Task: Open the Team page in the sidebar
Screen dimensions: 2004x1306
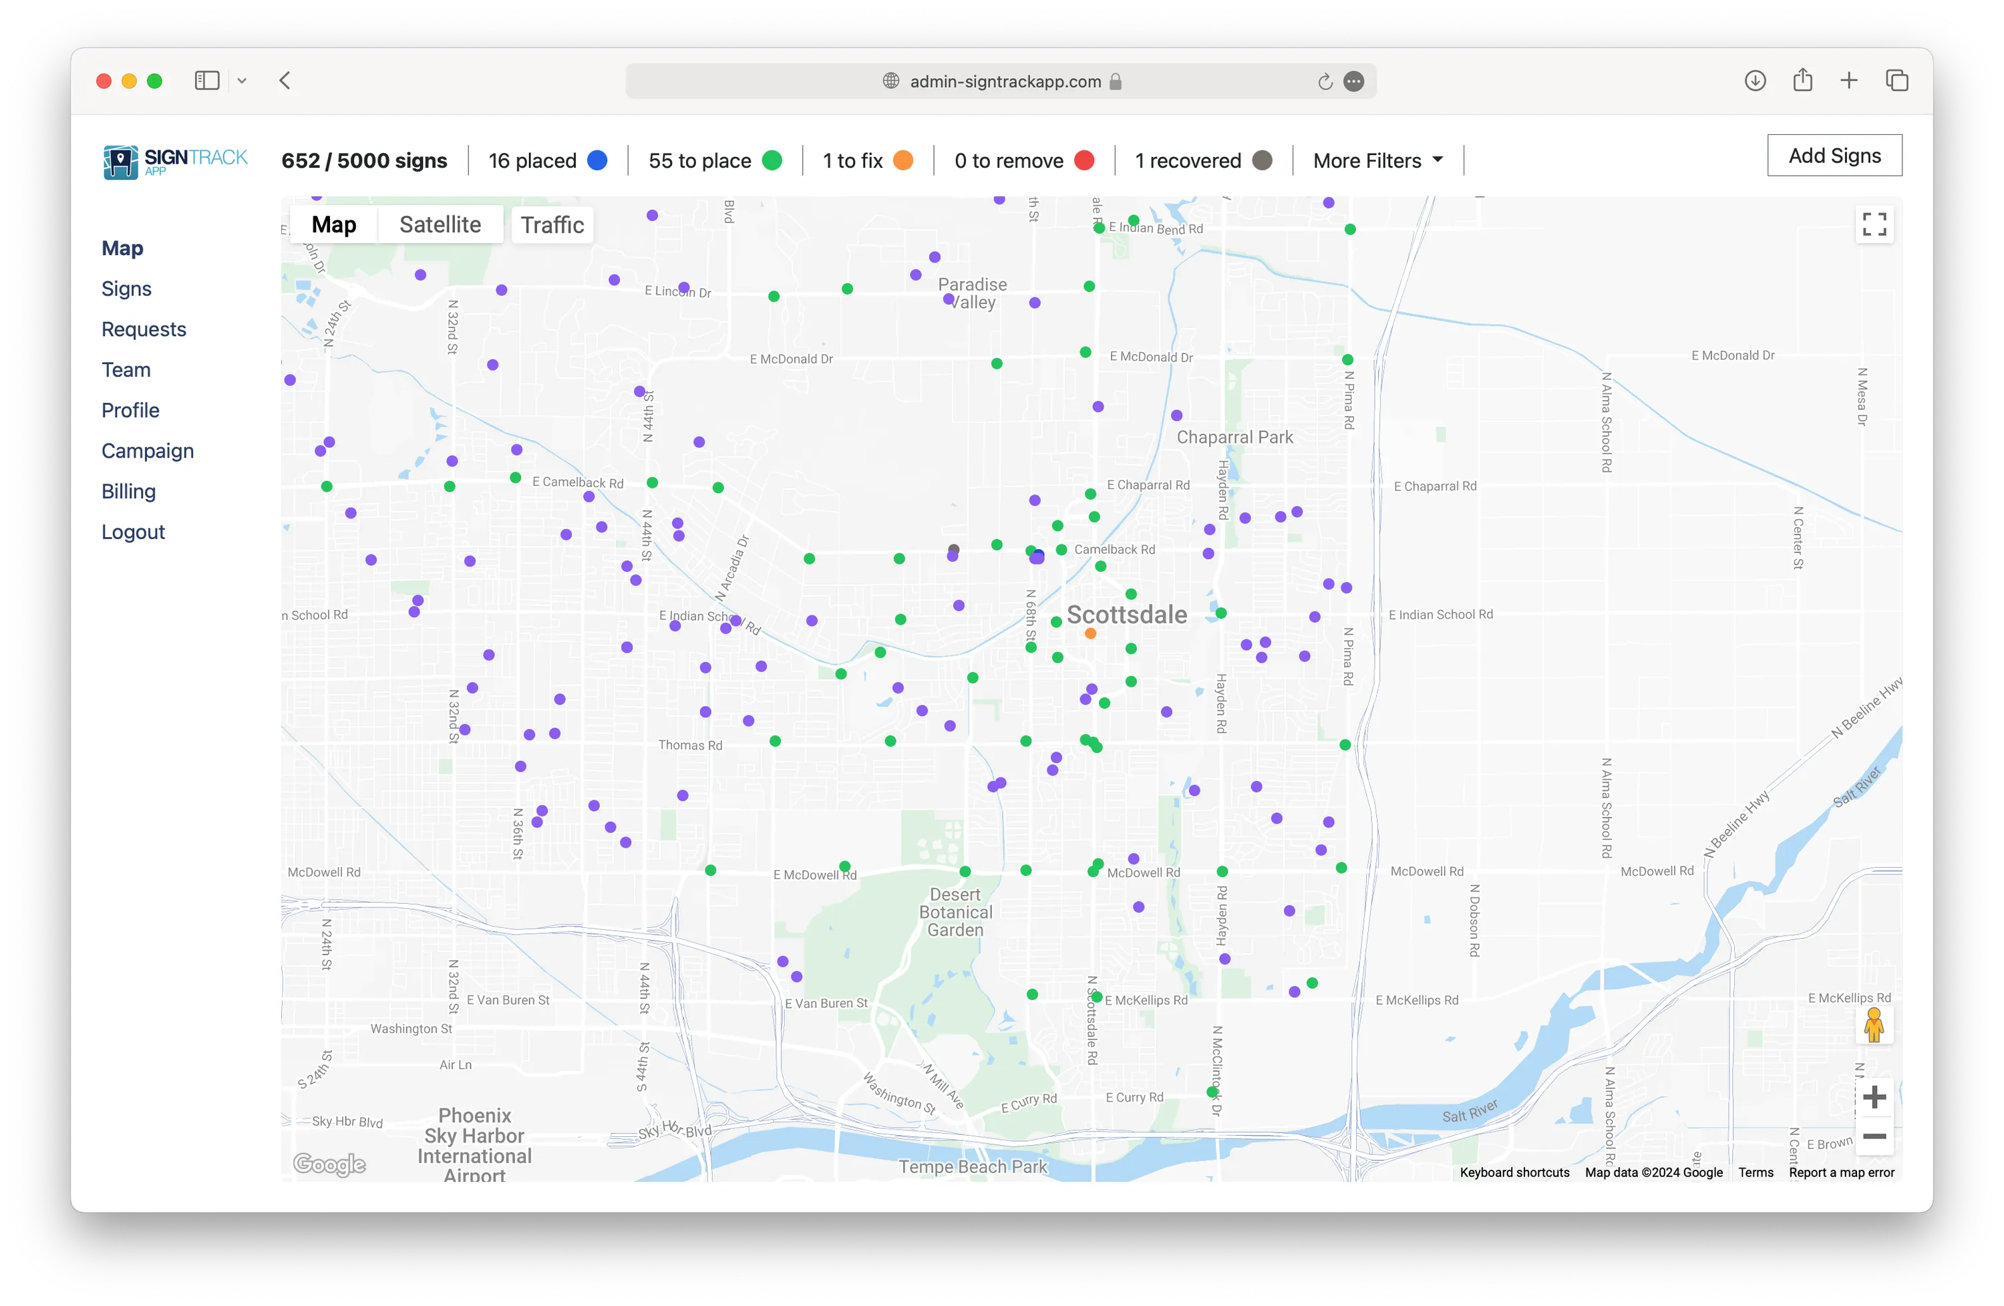Action: [x=126, y=369]
